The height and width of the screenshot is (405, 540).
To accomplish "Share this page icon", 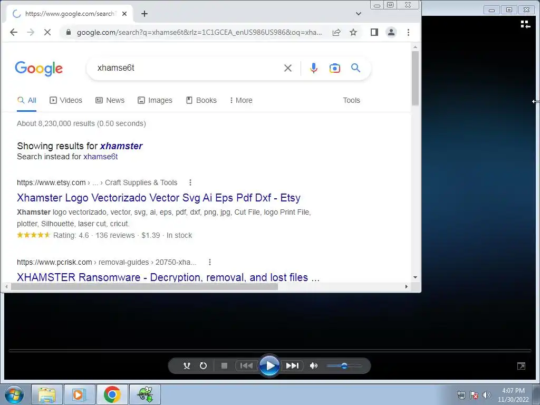I will click(x=336, y=32).
